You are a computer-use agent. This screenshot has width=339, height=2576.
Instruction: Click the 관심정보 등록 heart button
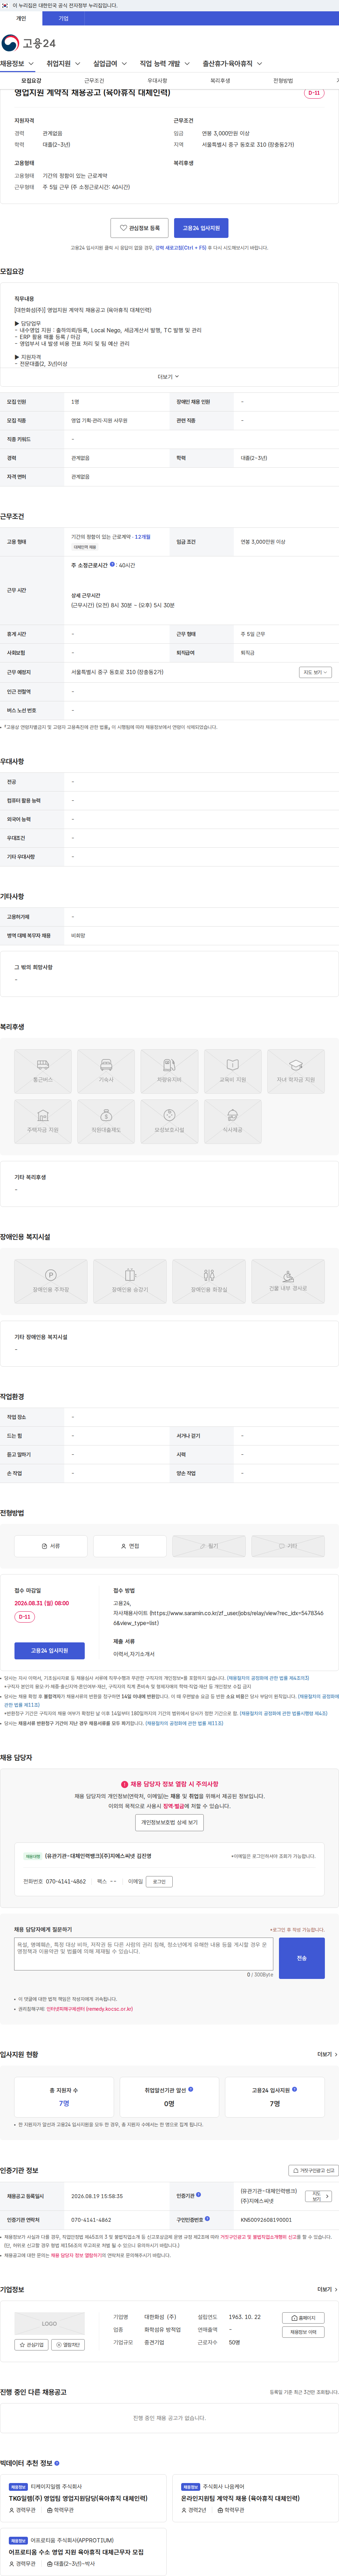coord(139,228)
